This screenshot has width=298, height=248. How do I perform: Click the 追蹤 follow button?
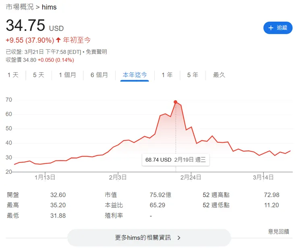pos(278,28)
